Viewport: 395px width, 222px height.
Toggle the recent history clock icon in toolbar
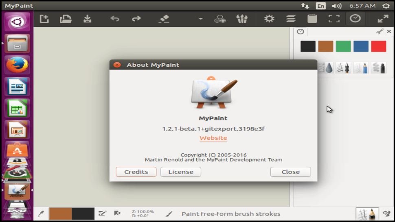(x=355, y=18)
